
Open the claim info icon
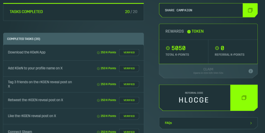[x=251, y=71]
